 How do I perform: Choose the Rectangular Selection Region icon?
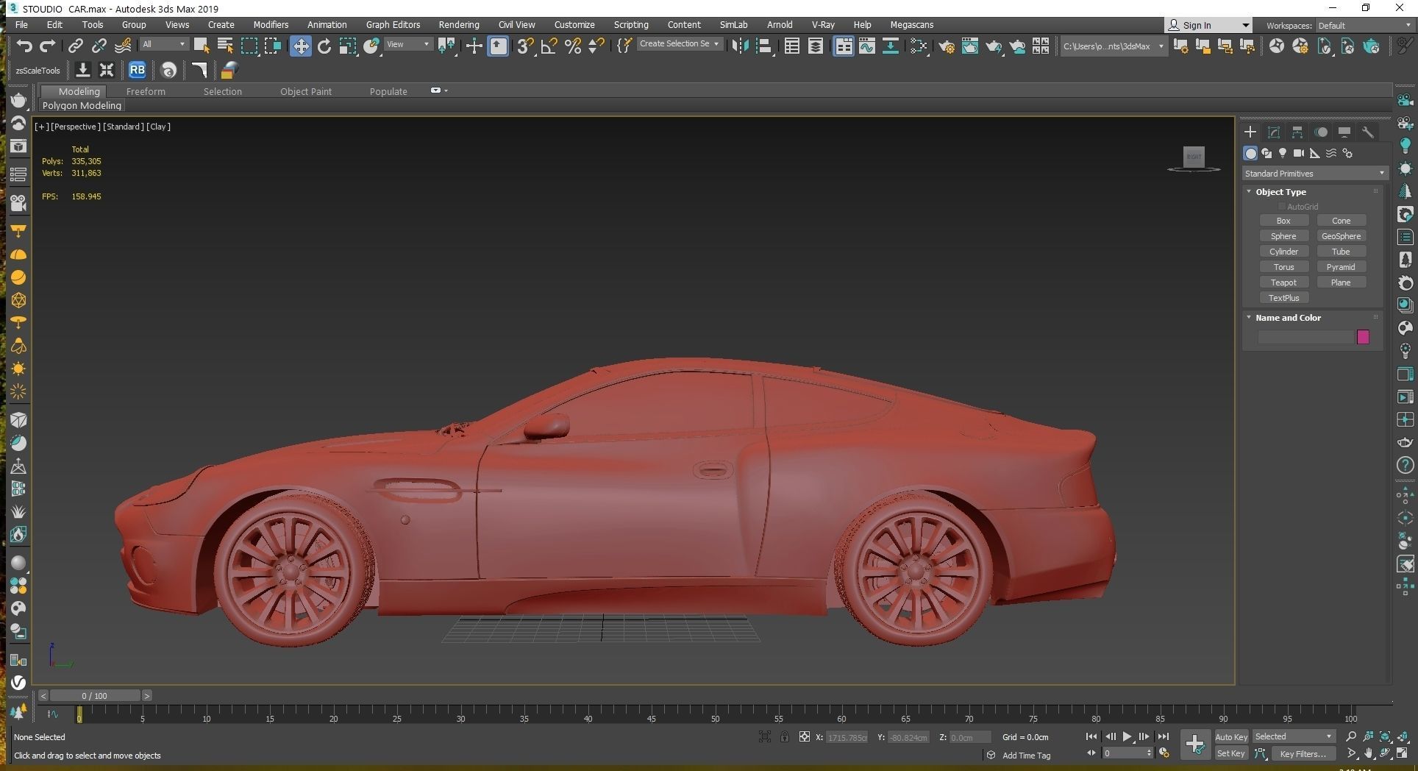[250, 46]
